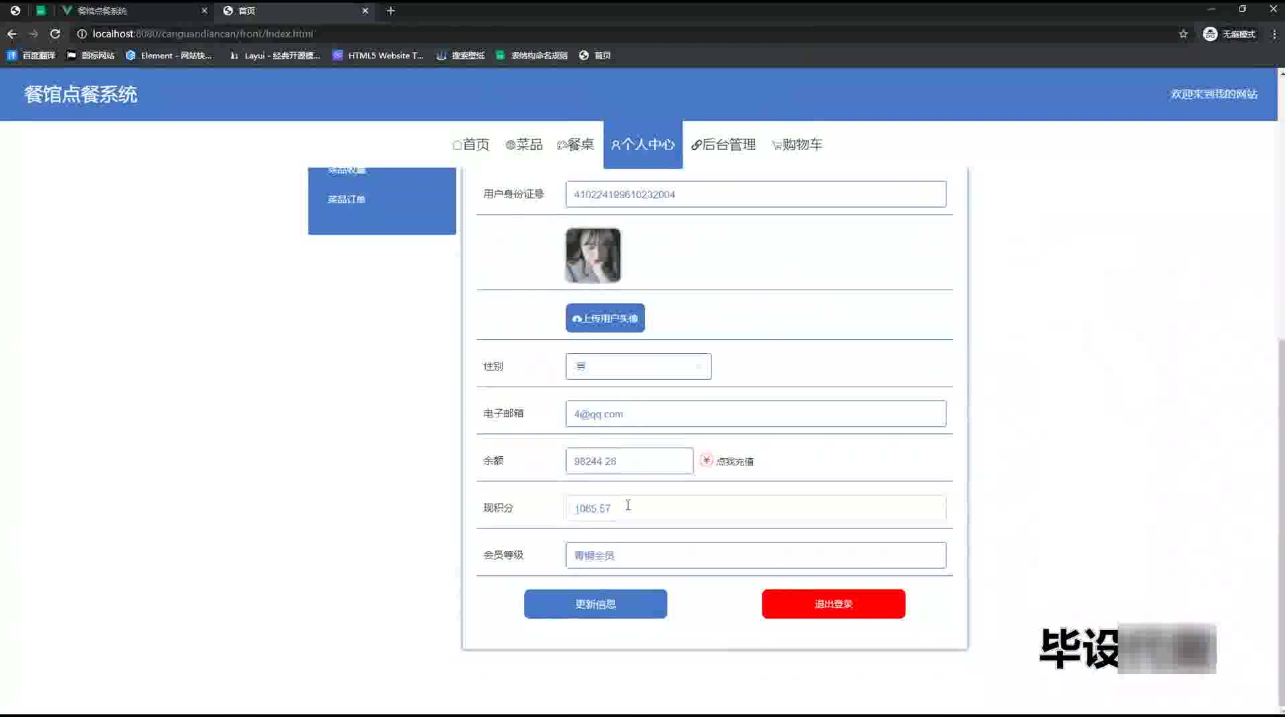Viewport: 1285px width, 717px height.
Task: Open a new browser tab
Action: [x=391, y=11]
